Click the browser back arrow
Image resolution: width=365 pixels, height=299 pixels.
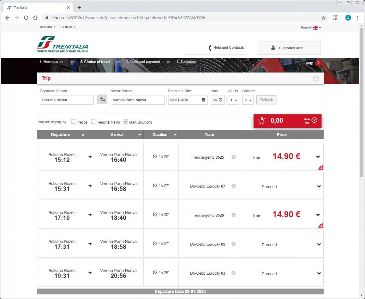8,18
